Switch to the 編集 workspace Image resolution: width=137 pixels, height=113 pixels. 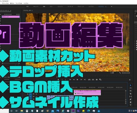pyautogui.click(x=44, y=7)
